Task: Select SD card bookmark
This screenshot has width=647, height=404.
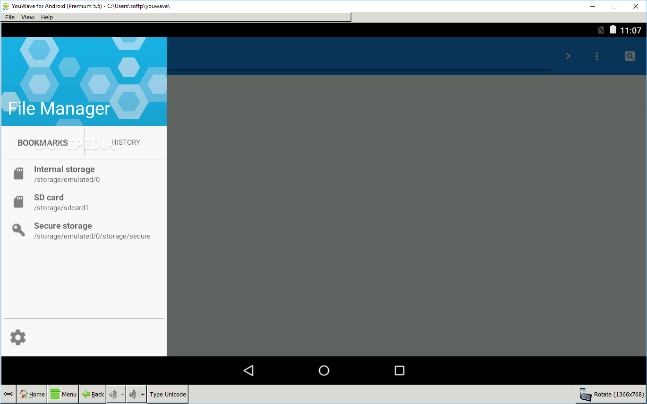Action: [84, 202]
